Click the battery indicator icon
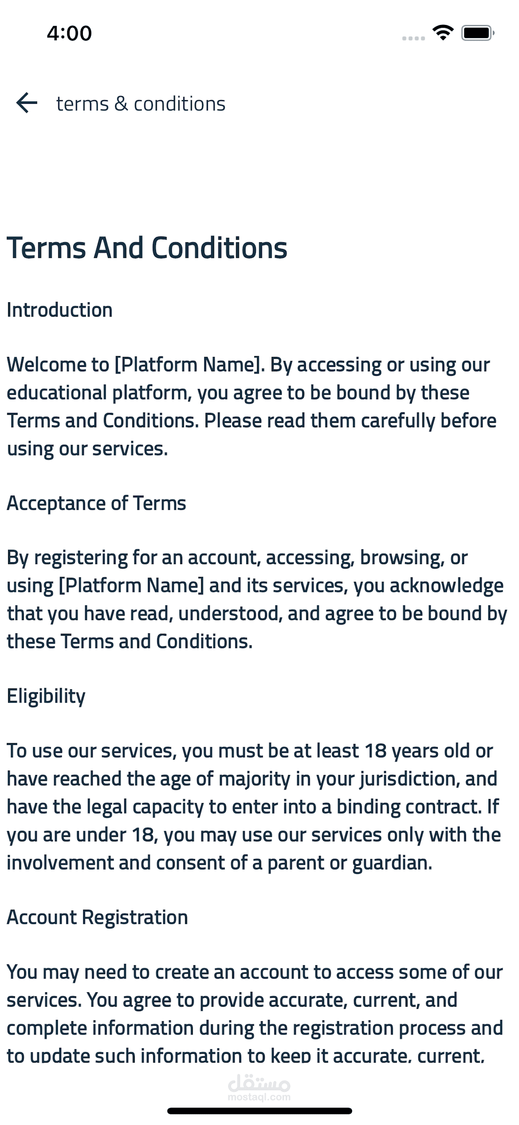The width and height of the screenshot is (519, 1125). [478, 33]
